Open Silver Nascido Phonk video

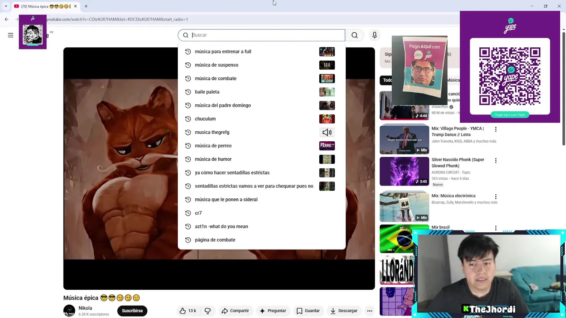pos(458,163)
